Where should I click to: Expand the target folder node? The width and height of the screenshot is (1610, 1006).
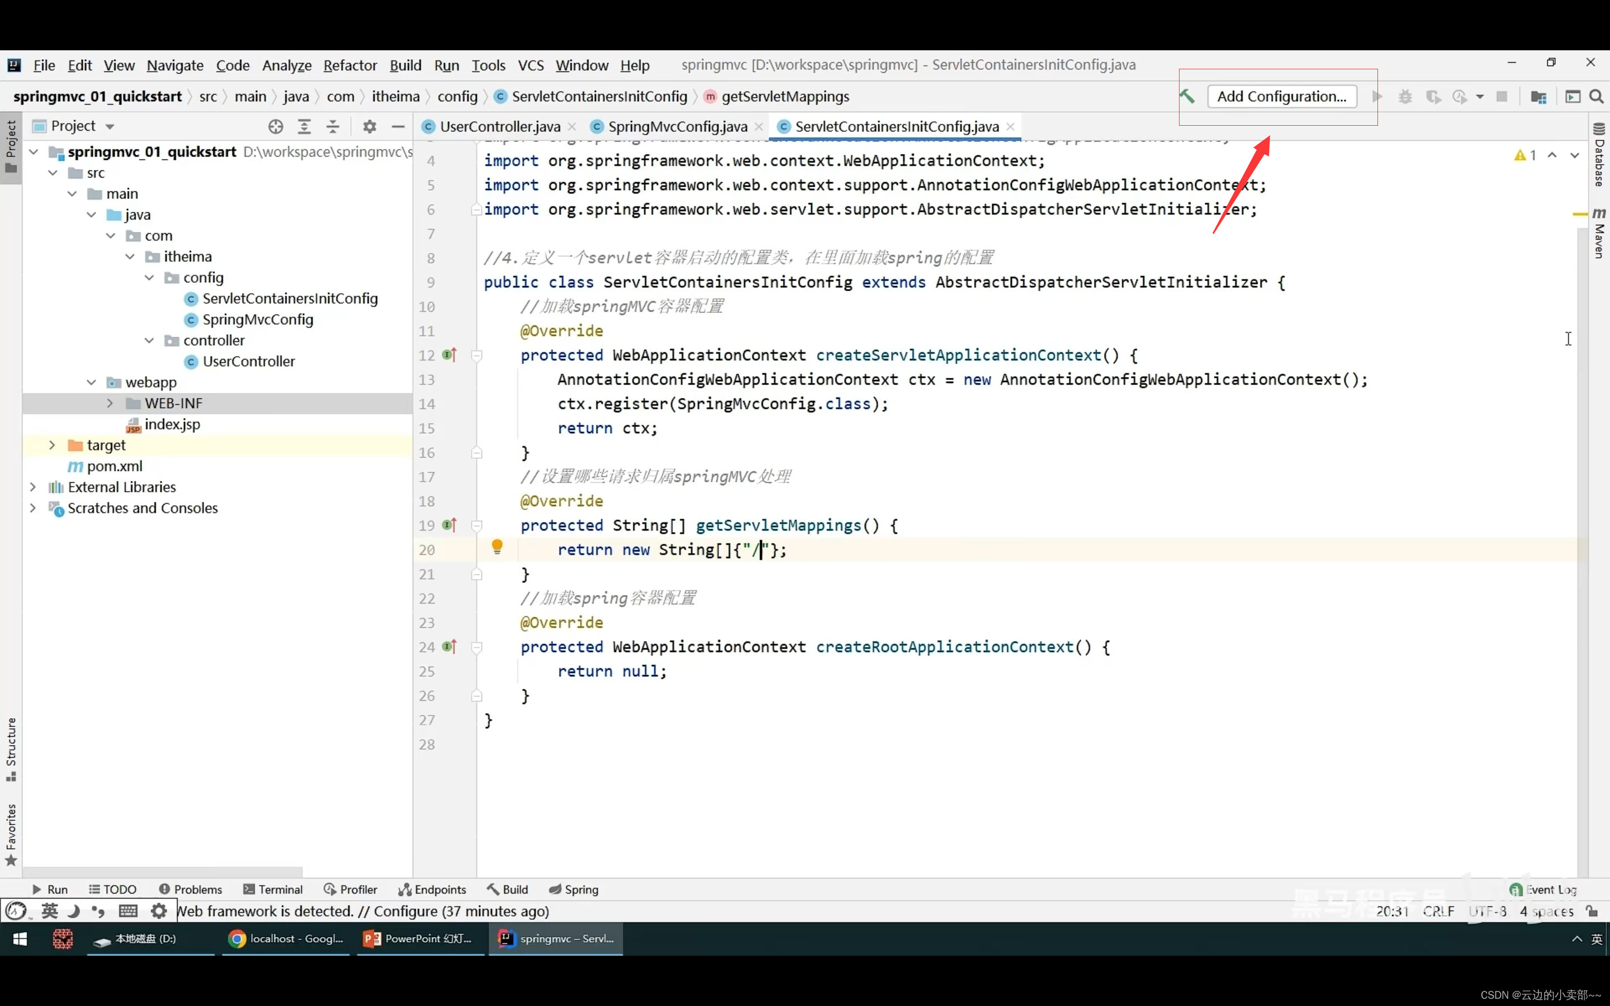tap(52, 445)
